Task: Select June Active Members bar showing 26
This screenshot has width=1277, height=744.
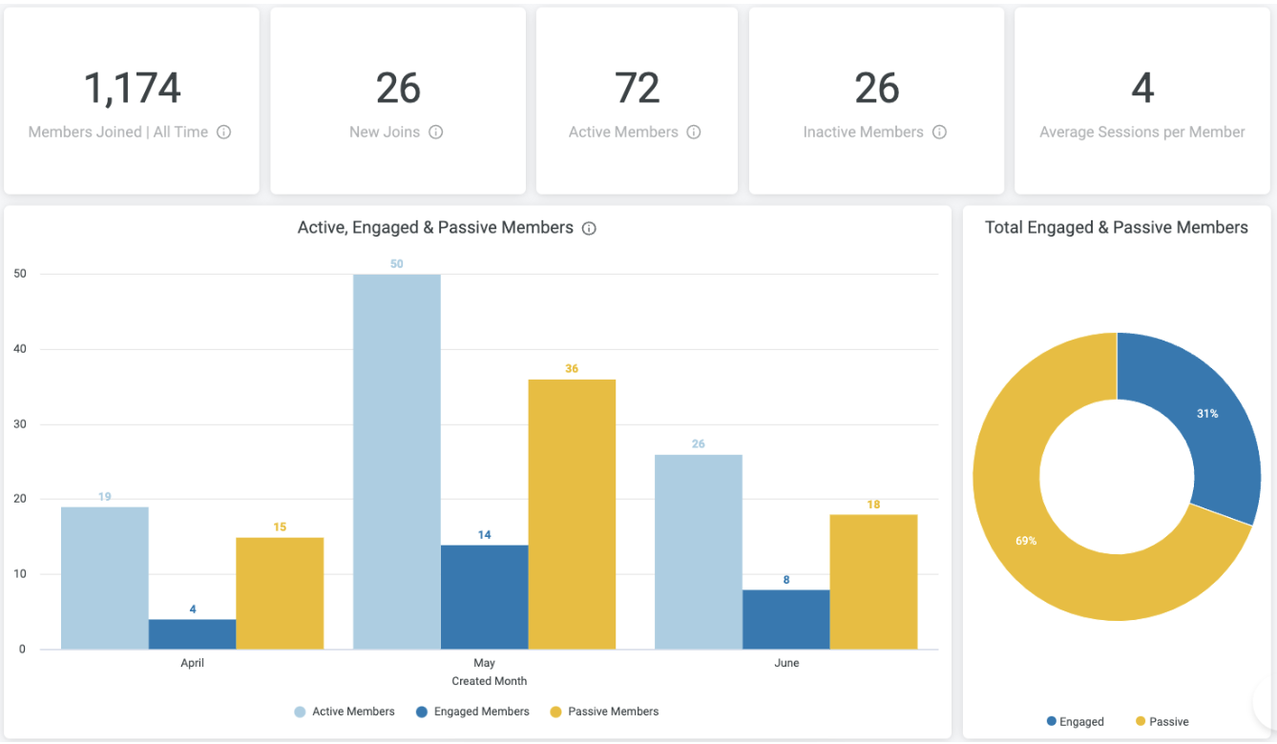Action: point(699,552)
